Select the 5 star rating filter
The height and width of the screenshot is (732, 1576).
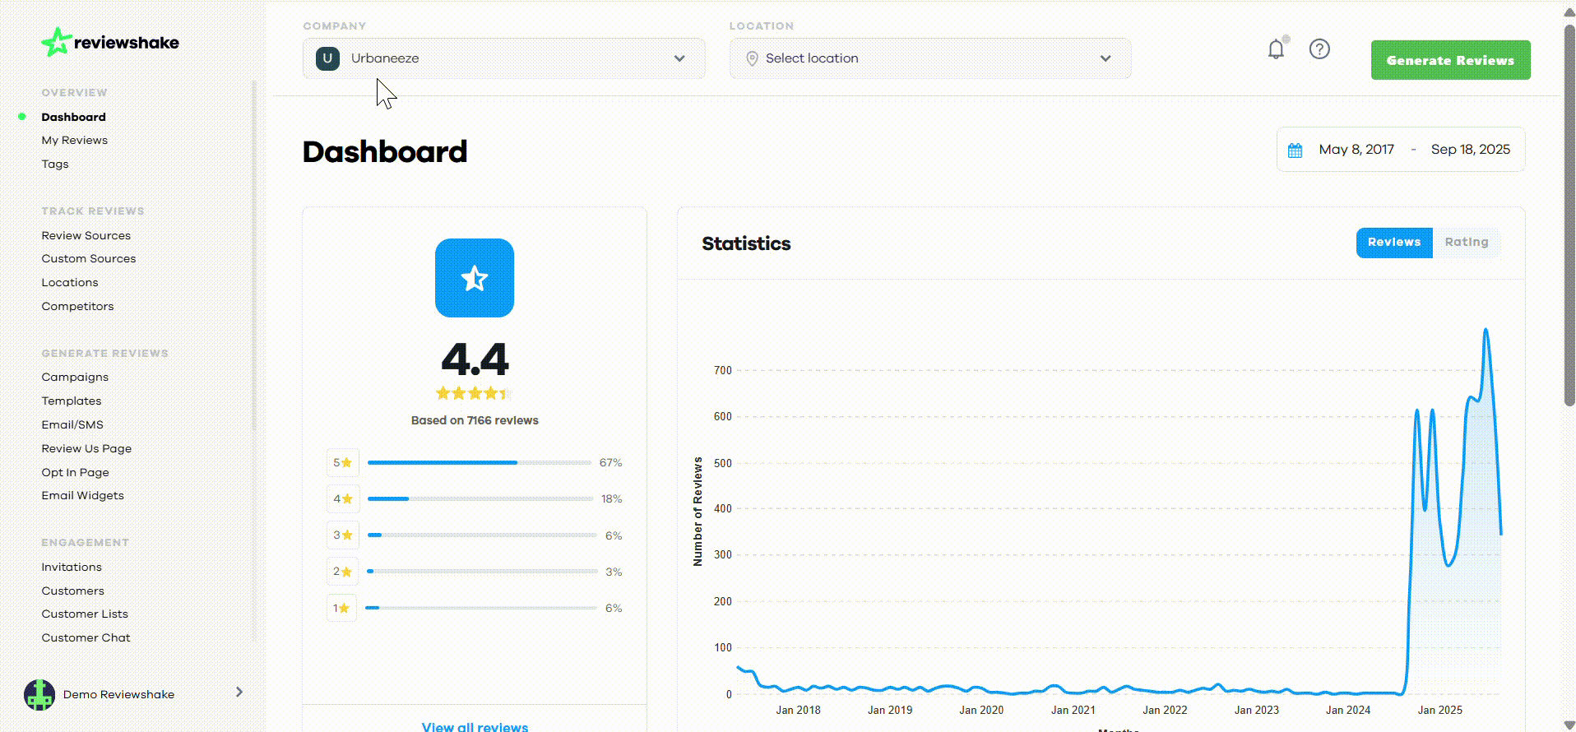(x=342, y=462)
